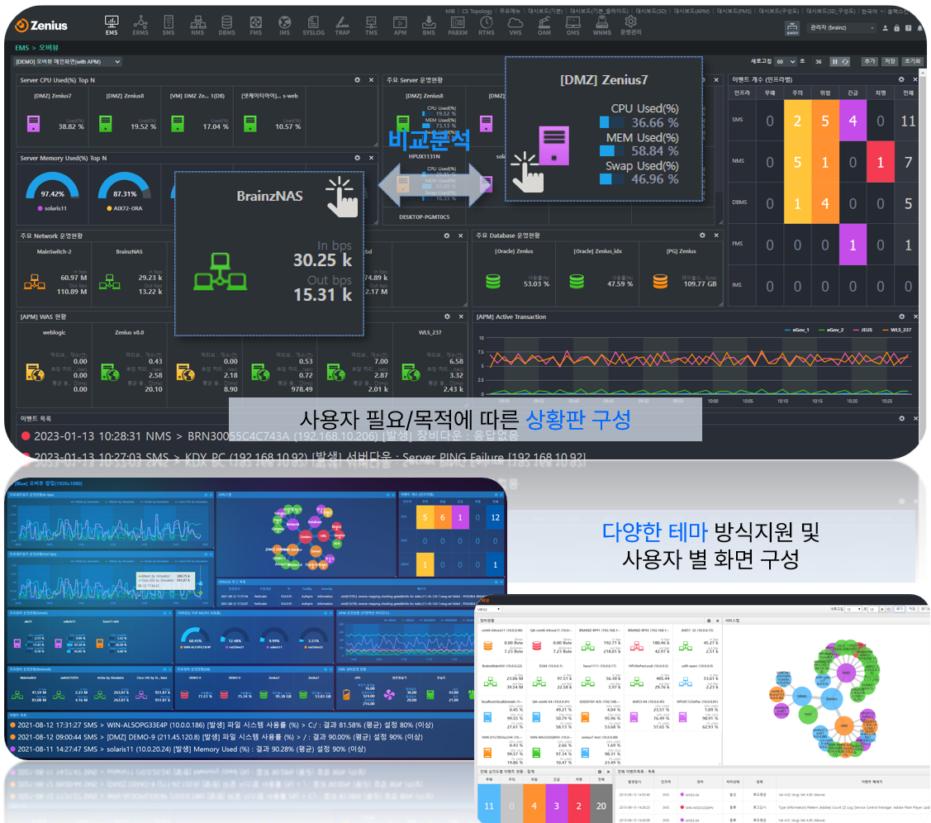The image size is (931, 823).
Task: Open the BMS module icon
Action: pos(429,26)
